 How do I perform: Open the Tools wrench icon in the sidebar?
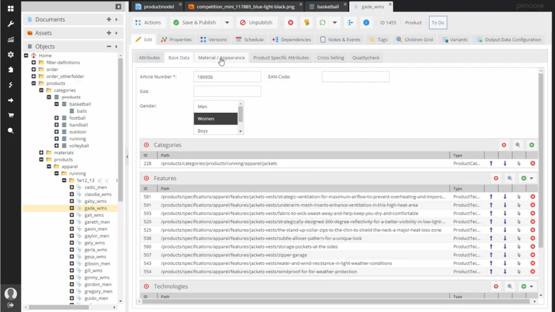[x=10, y=24]
